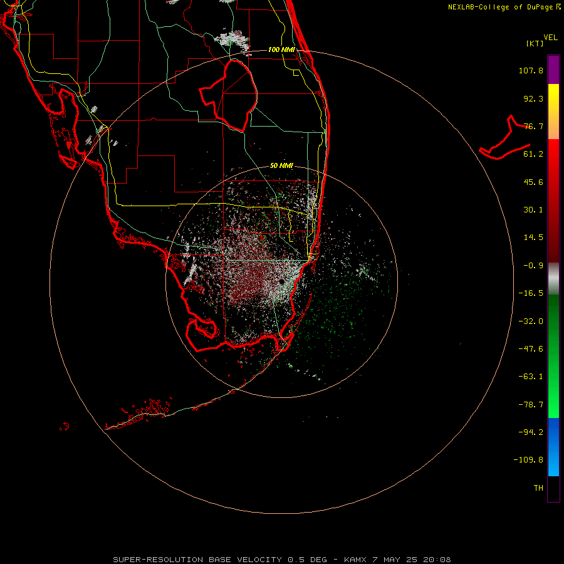Click the 92.3 legend value
This screenshot has width=564, height=564.
pos(533,98)
